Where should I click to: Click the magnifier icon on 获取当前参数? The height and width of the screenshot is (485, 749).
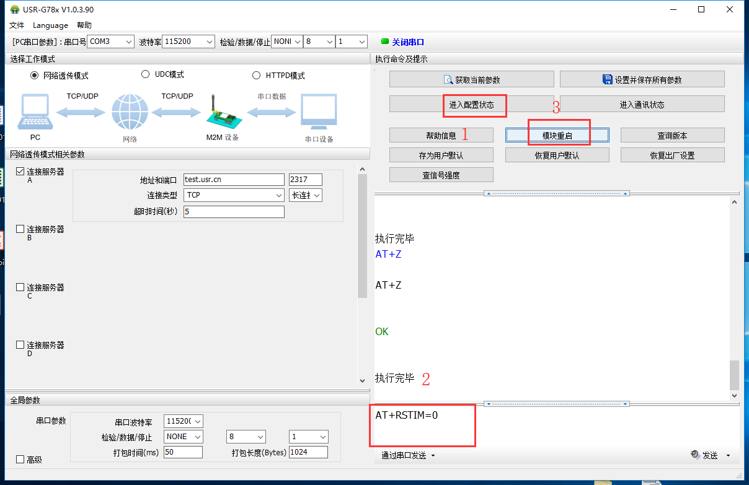coord(448,80)
